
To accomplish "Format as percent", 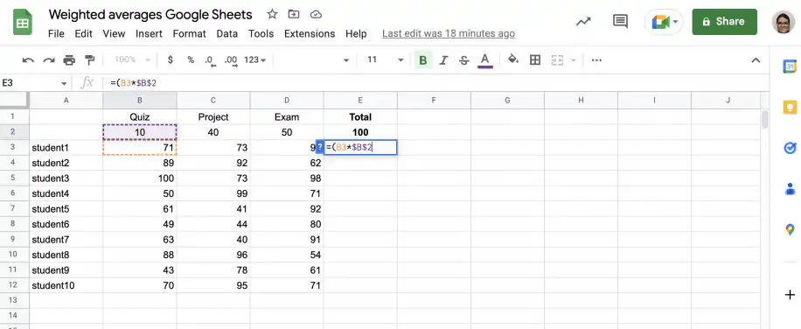I will point(191,59).
